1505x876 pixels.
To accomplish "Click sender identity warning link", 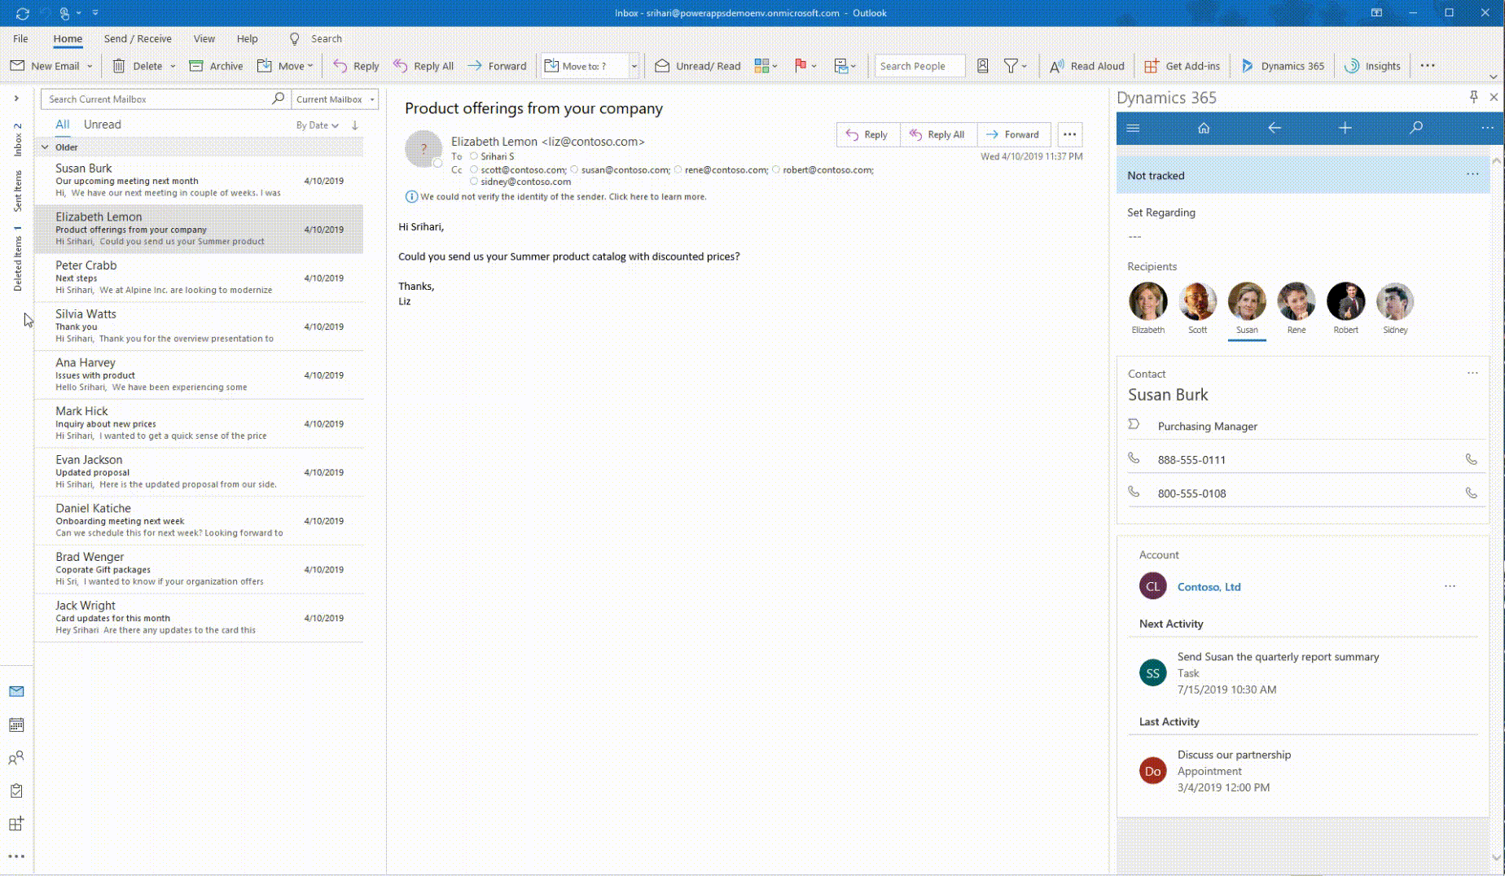I will coord(563,196).
